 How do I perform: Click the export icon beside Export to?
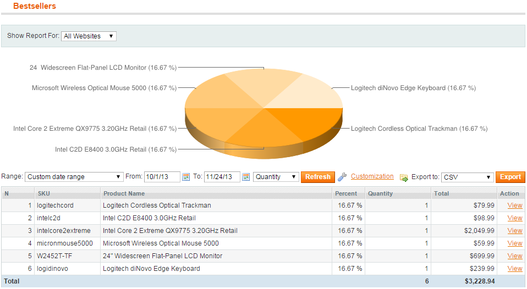coord(404,177)
